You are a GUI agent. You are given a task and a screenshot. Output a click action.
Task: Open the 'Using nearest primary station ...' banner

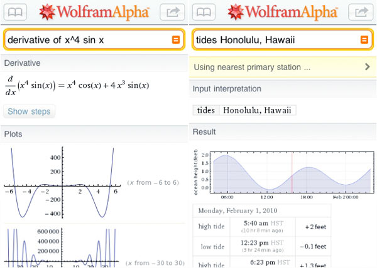click(x=270, y=66)
